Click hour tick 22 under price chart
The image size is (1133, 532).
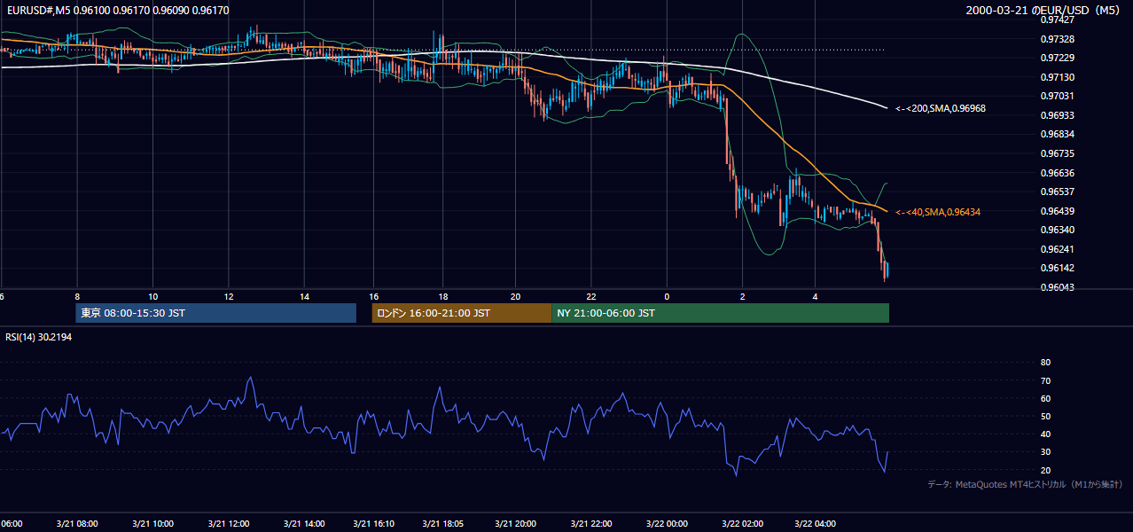[x=591, y=296]
